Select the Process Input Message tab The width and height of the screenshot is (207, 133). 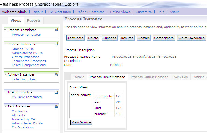107,77
